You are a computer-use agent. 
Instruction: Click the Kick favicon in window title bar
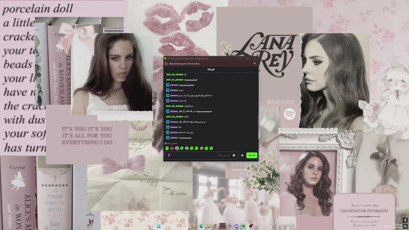click(x=165, y=58)
